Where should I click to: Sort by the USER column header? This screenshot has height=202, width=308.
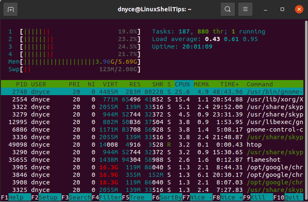pos(39,84)
